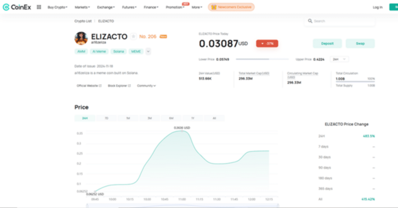Click the Lower/Upper price range slider

click(262, 59)
